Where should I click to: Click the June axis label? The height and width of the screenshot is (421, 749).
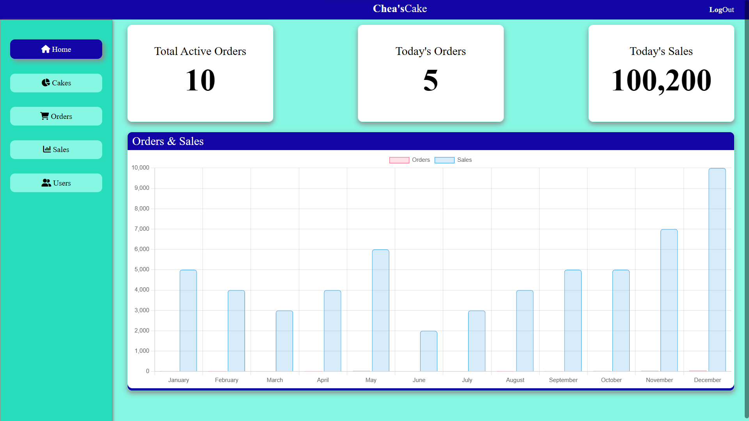click(419, 380)
